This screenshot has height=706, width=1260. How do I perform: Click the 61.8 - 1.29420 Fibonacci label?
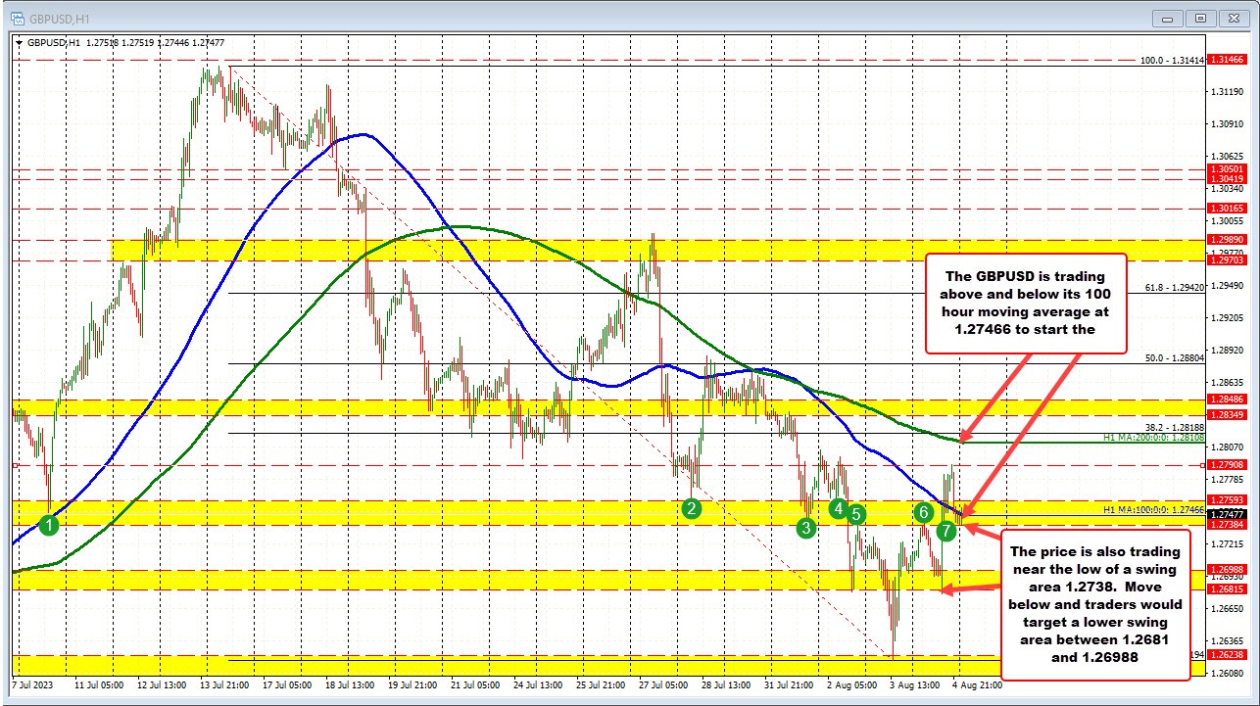pyautogui.click(x=1173, y=287)
